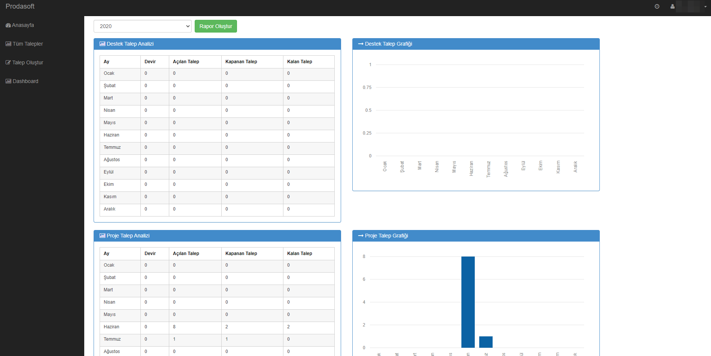Click Haziran row in Proje Talep table

coord(217,327)
